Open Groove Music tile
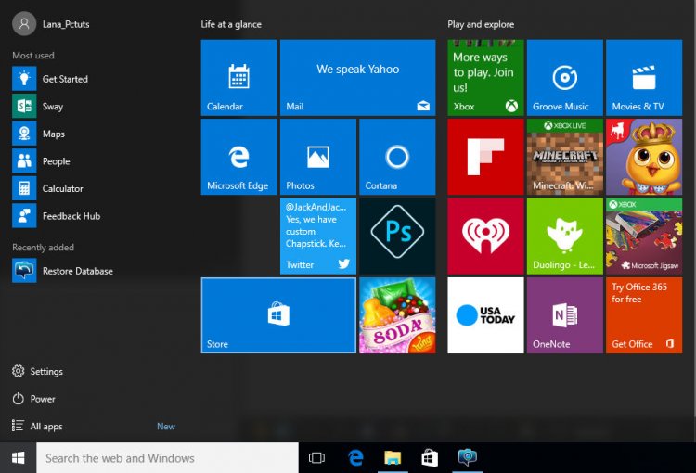Viewport: 696px width, 473px height. (564, 78)
